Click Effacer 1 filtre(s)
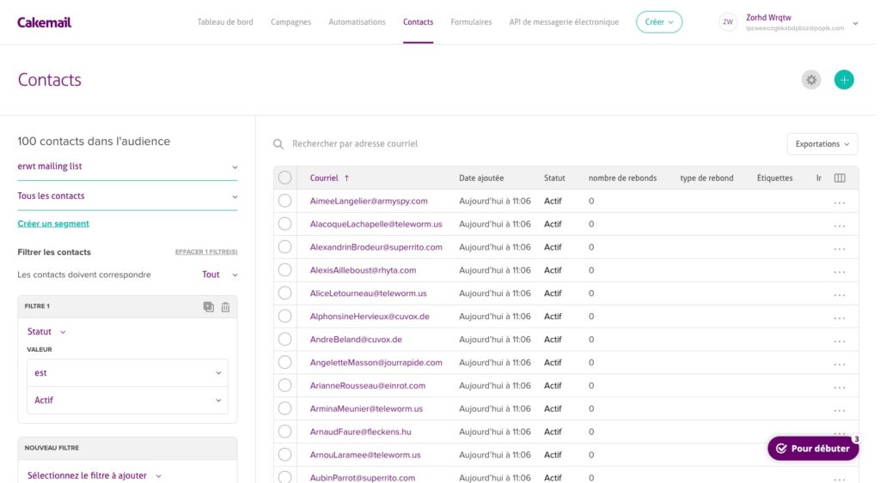Image resolution: width=880 pixels, height=483 pixels. (x=206, y=252)
